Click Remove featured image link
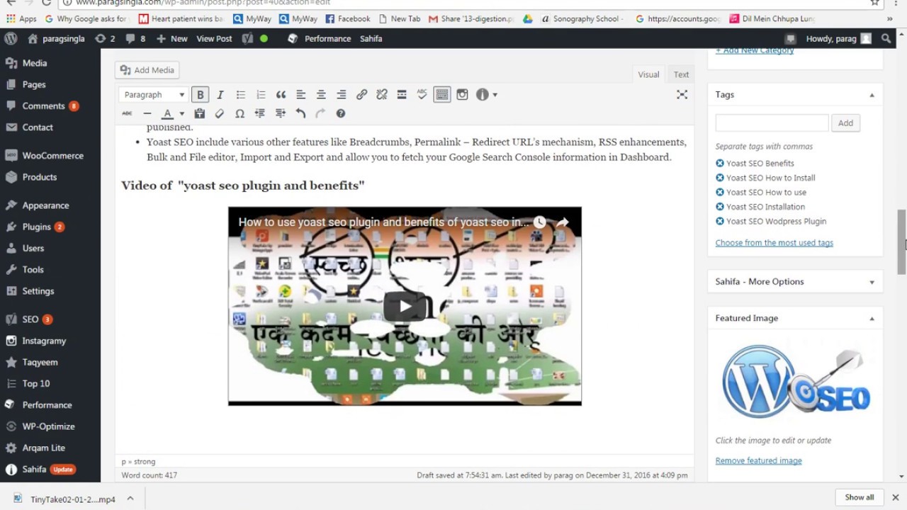907x510 pixels. [x=758, y=460]
